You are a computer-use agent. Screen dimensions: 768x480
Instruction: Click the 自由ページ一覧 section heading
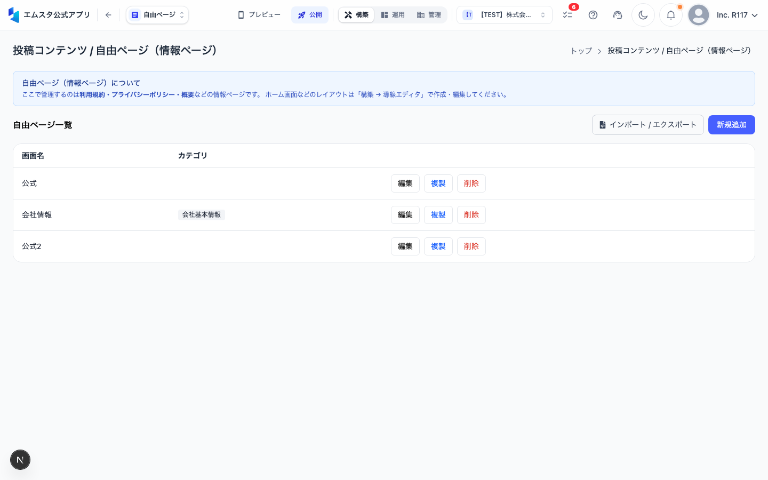pyautogui.click(x=43, y=125)
